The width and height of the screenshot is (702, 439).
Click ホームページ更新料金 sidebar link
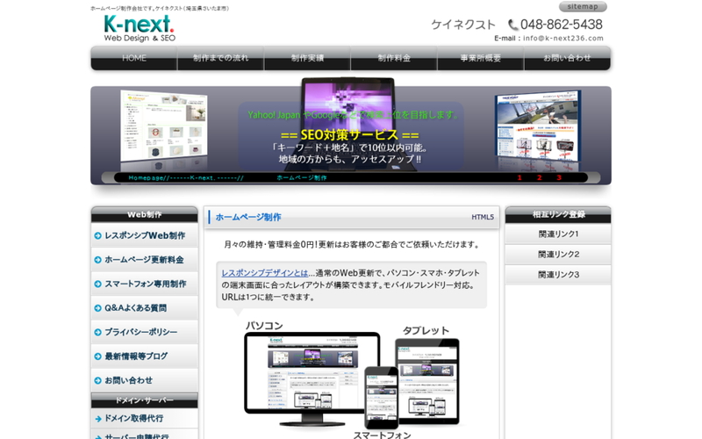pos(144,260)
